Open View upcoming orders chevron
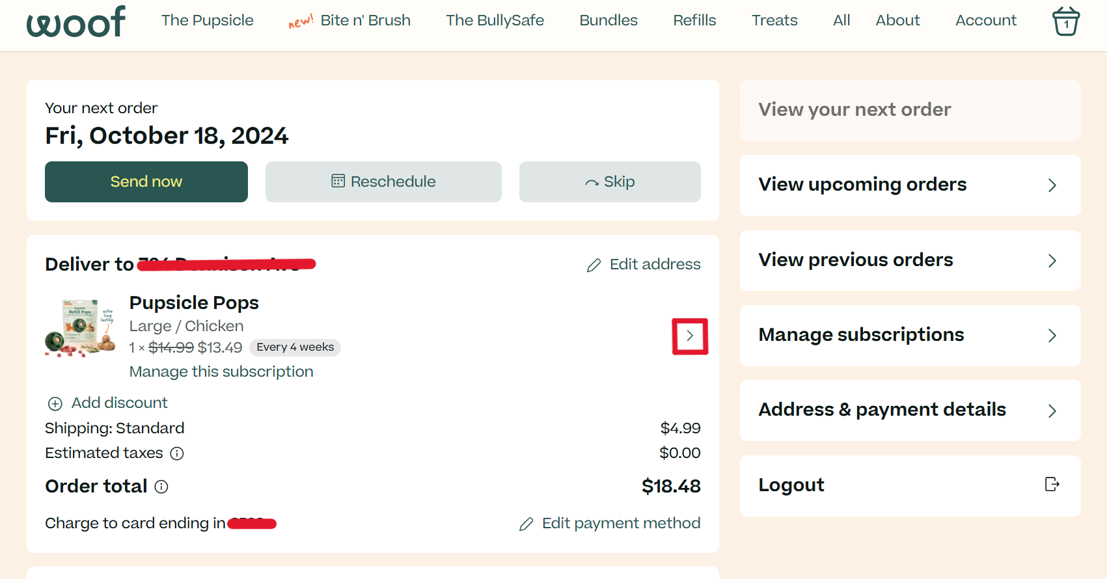The height and width of the screenshot is (579, 1107). (x=1052, y=185)
